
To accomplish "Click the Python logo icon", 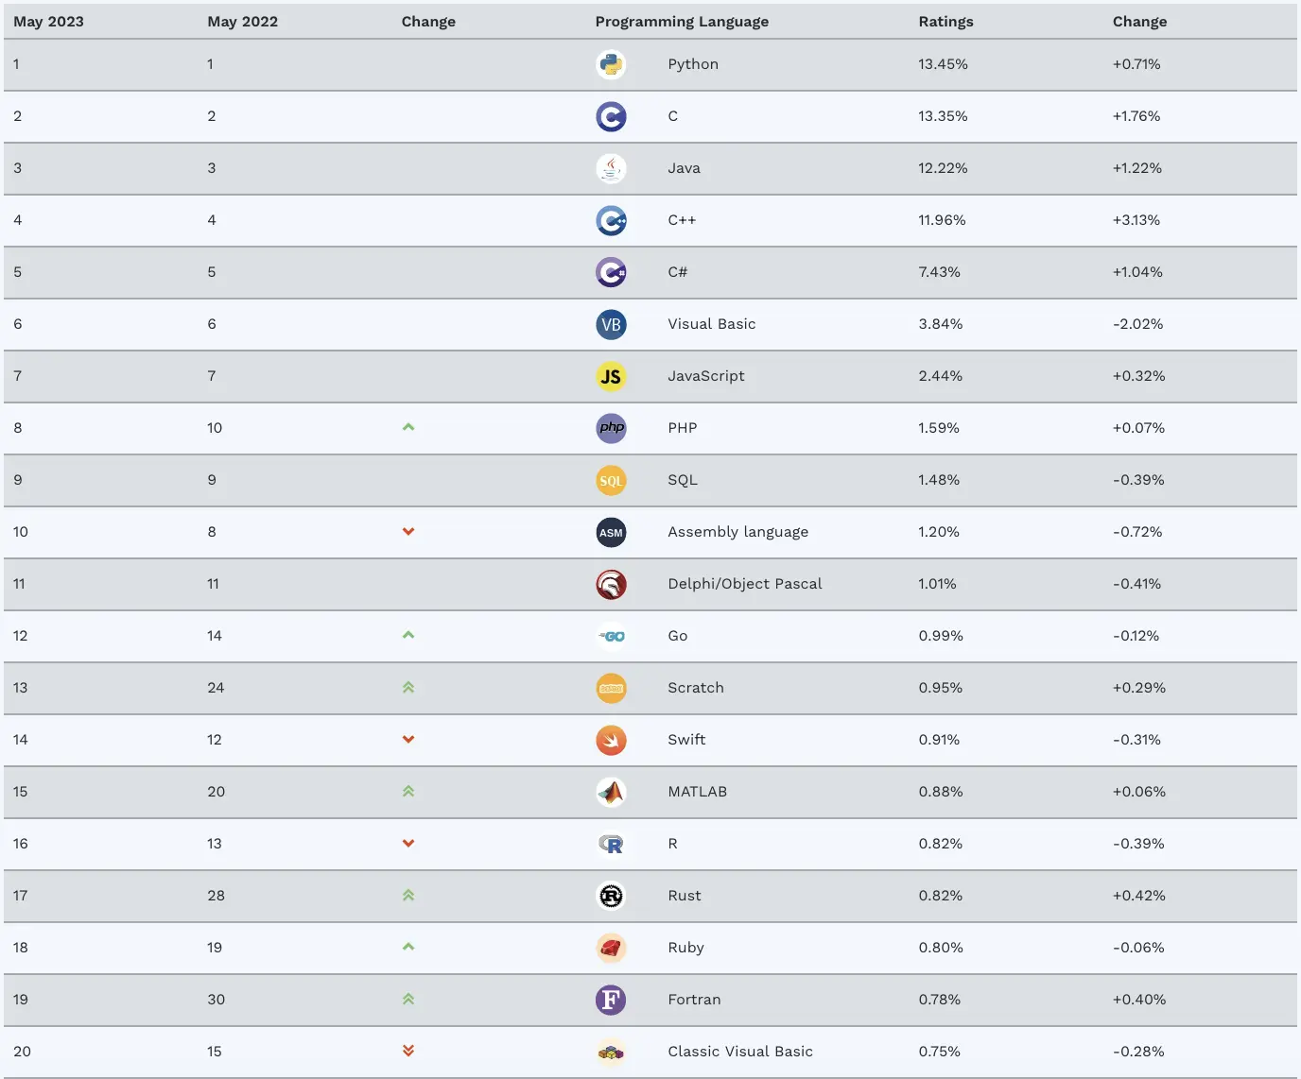I will pos(611,64).
